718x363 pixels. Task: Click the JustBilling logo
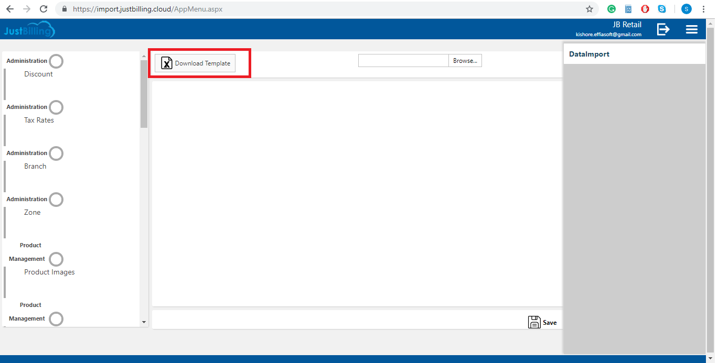(x=29, y=30)
